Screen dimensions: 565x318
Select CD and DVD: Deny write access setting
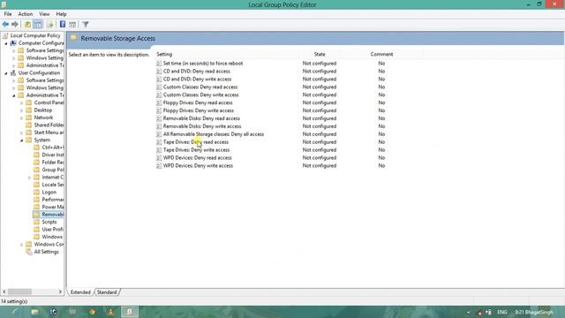197,79
